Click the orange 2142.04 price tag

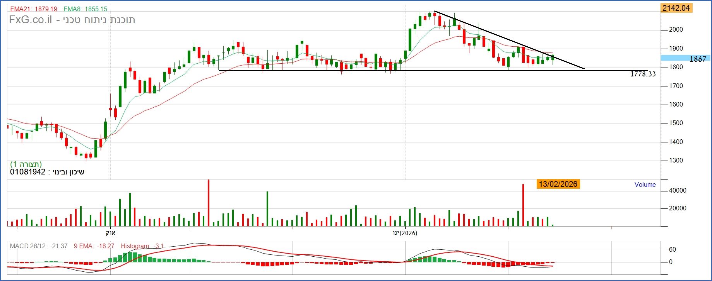click(x=676, y=8)
